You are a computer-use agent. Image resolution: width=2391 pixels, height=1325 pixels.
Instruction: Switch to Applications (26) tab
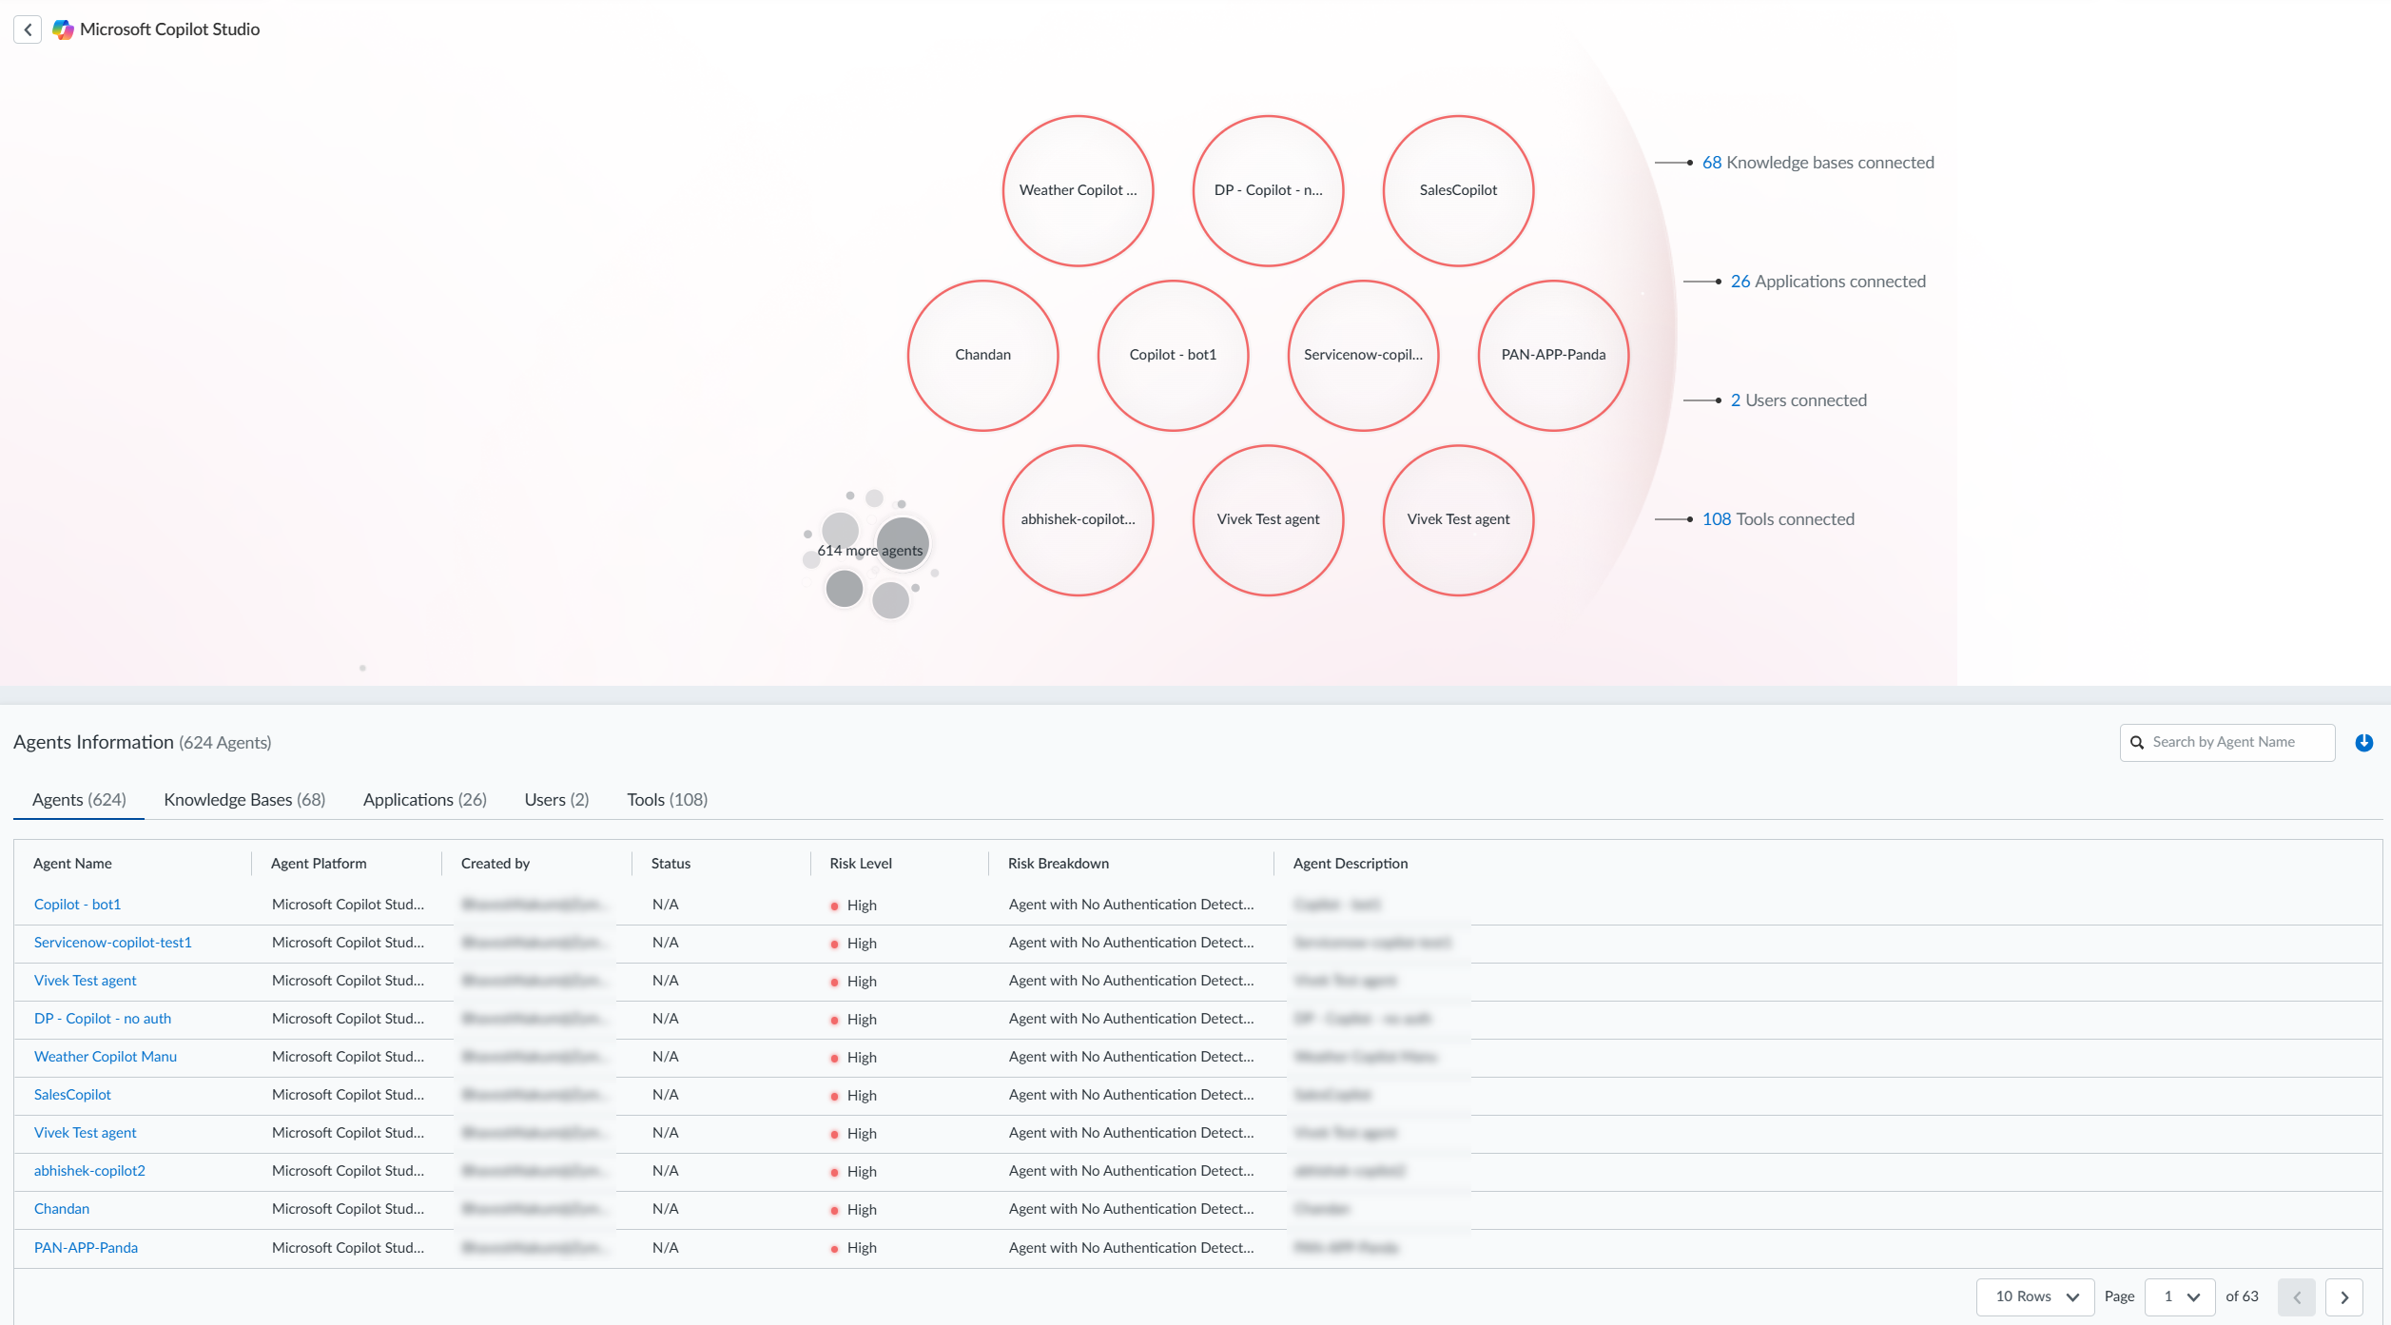[x=424, y=800]
